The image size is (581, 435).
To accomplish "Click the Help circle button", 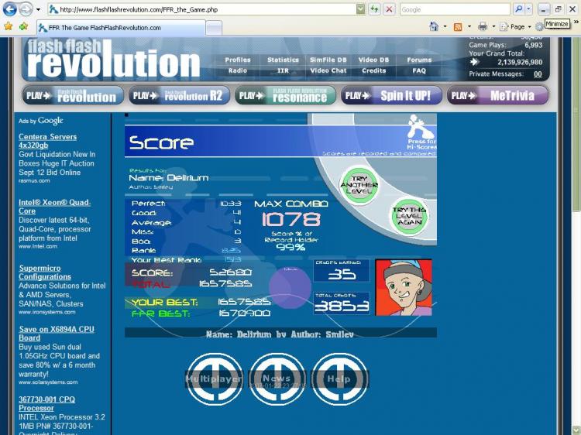I will [x=339, y=379].
